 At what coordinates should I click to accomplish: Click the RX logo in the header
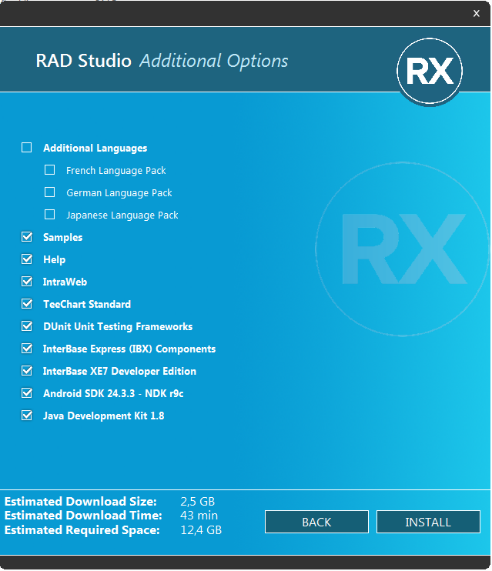430,71
